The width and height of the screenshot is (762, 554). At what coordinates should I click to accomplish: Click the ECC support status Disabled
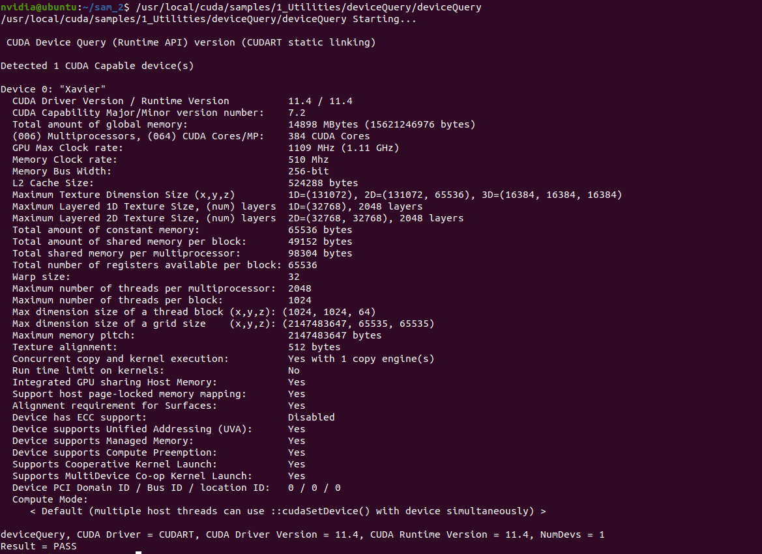tap(311, 417)
